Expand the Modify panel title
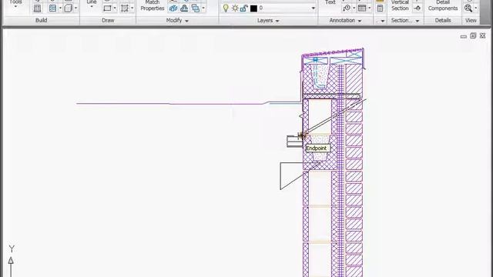The height and width of the screenshot is (277, 493). click(x=177, y=21)
